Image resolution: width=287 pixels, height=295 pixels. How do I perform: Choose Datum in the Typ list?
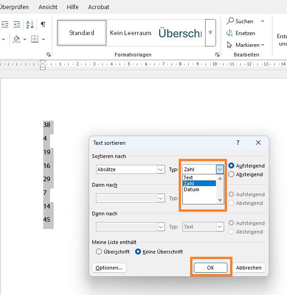click(x=192, y=189)
